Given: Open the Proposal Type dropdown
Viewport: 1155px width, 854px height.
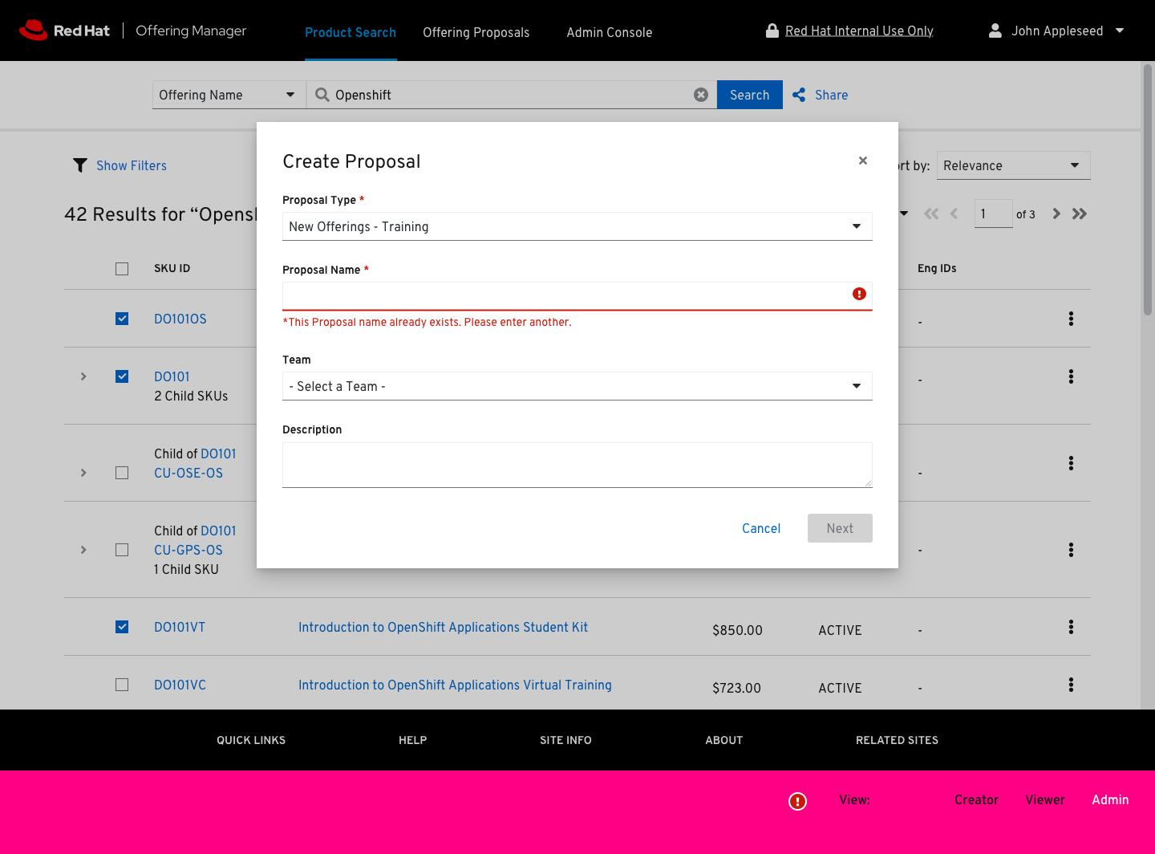Looking at the screenshot, I should (x=577, y=226).
